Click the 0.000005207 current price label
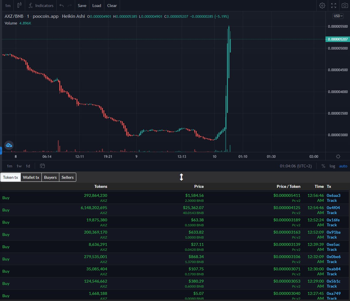This screenshot has height=301, width=350. coord(337,39)
